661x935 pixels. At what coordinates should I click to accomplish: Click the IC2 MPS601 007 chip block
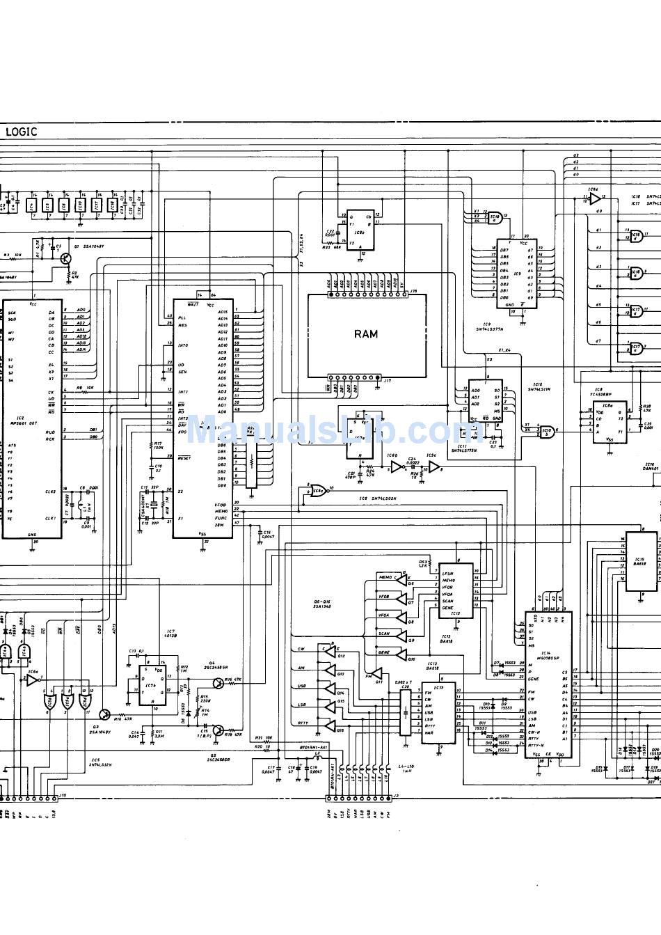pyautogui.click(x=31, y=418)
